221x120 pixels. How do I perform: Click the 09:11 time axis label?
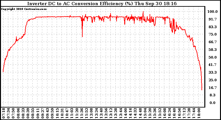click(x=37, y=113)
